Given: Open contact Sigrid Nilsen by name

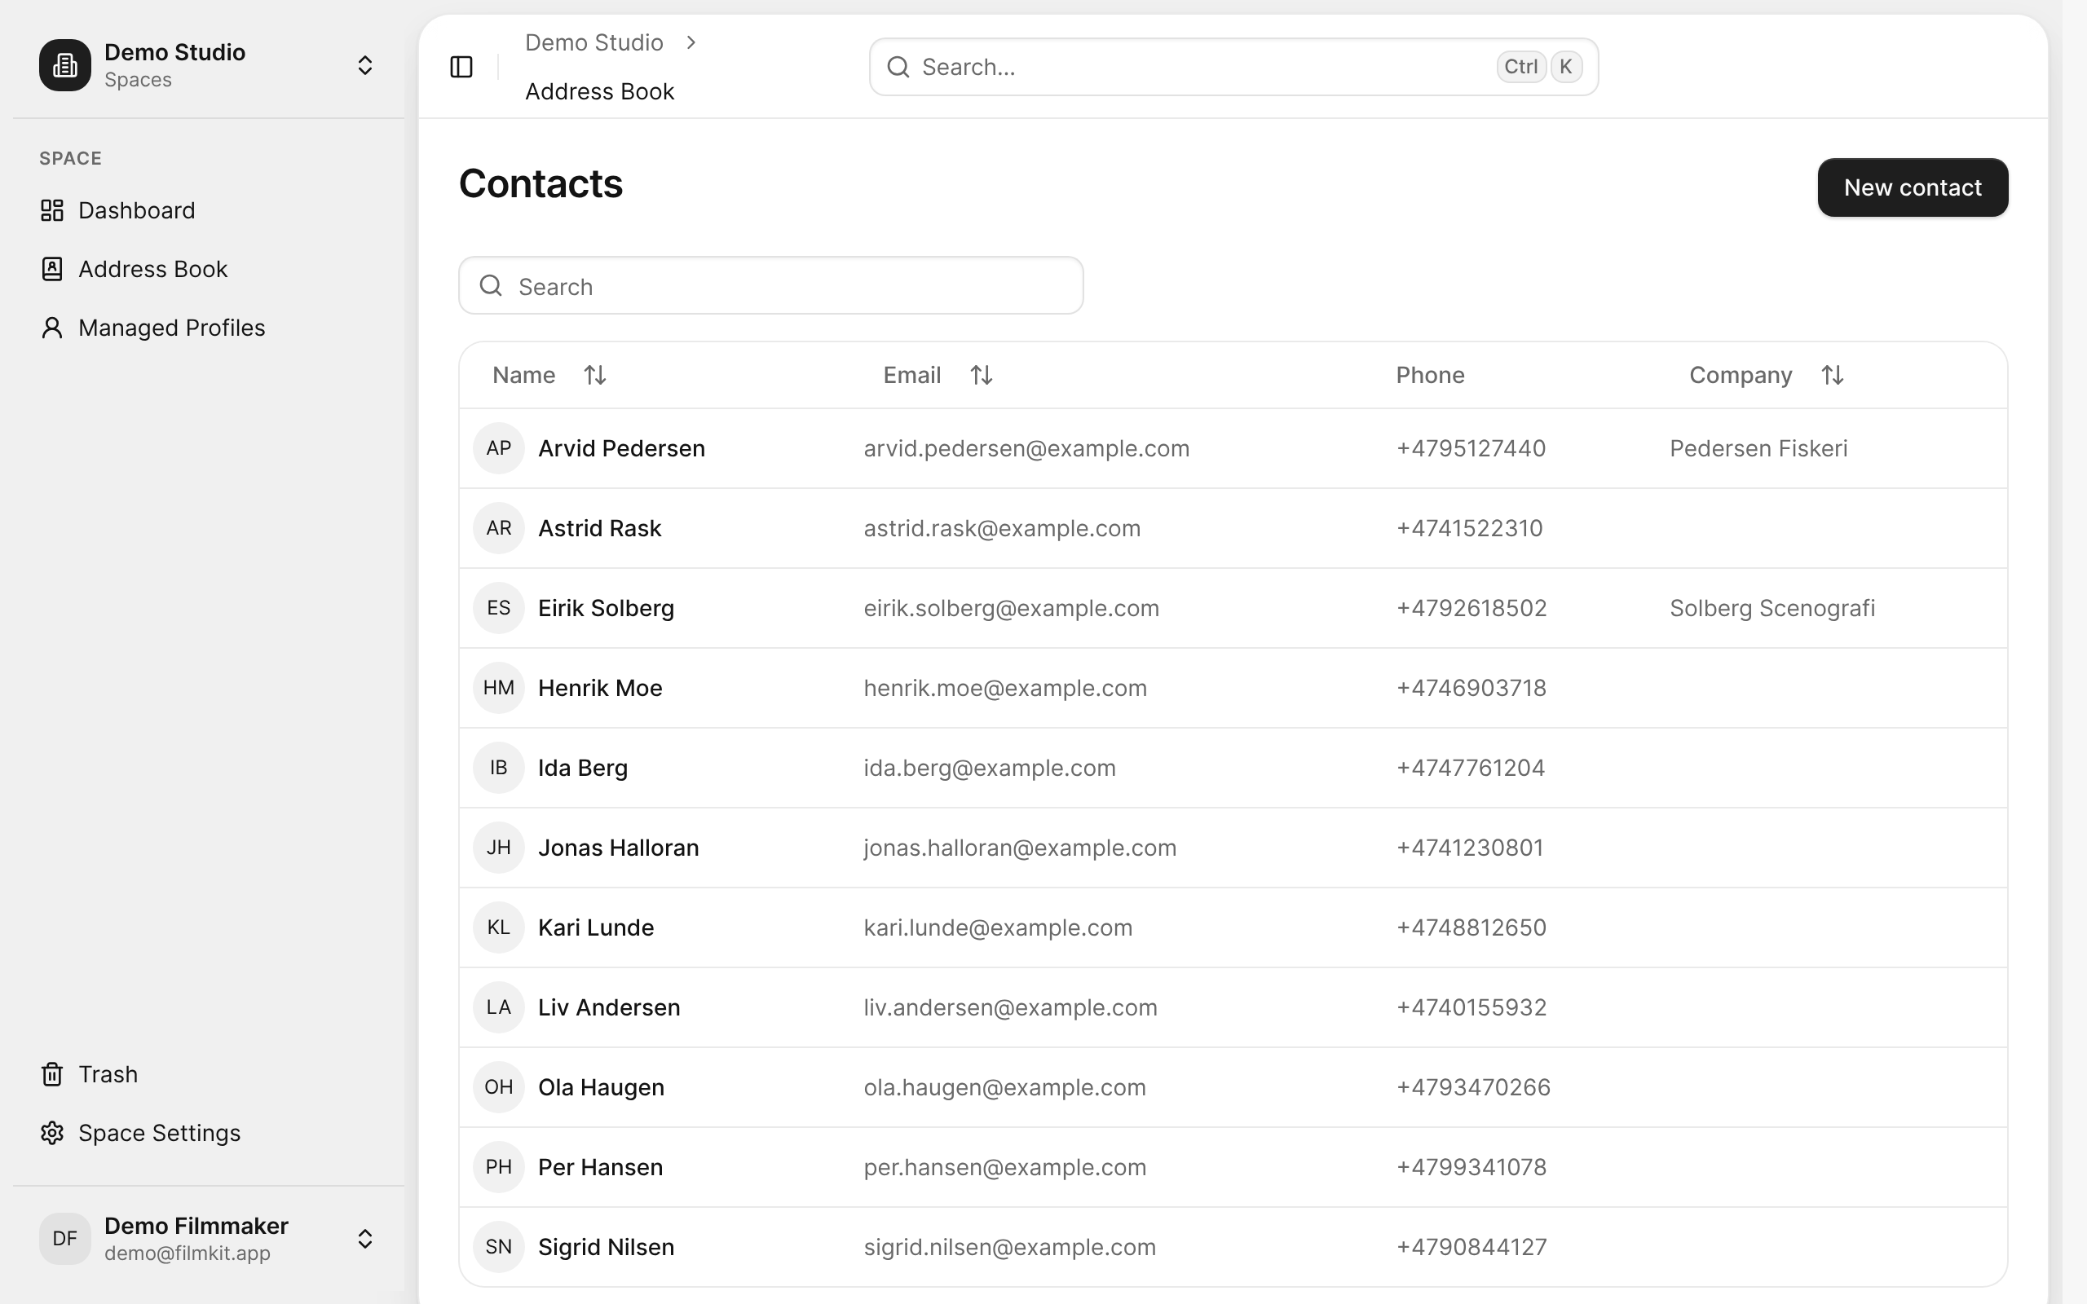Looking at the screenshot, I should pos(607,1247).
